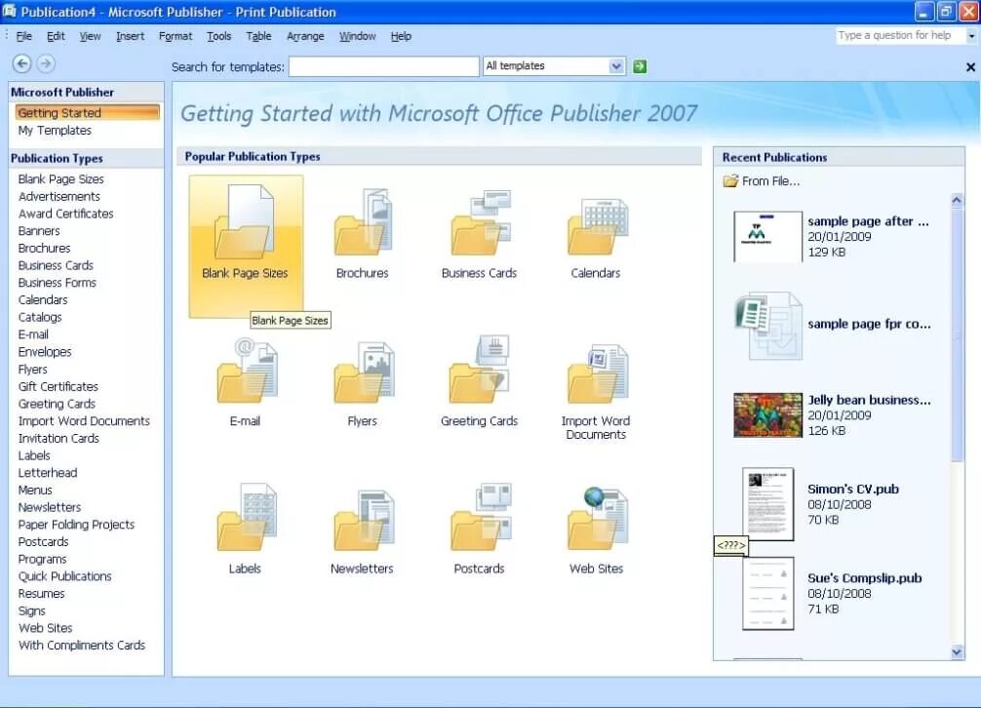The height and width of the screenshot is (708, 981).
Task: Select Business Forms in the sidebar
Action: [57, 283]
